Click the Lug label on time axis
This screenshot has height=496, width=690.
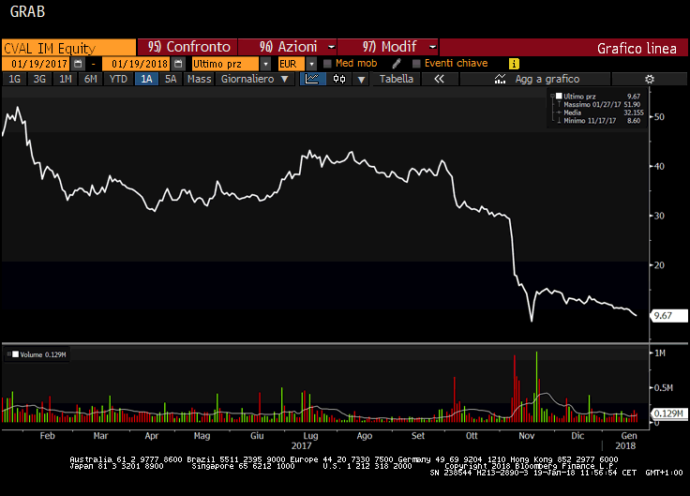[310, 436]
